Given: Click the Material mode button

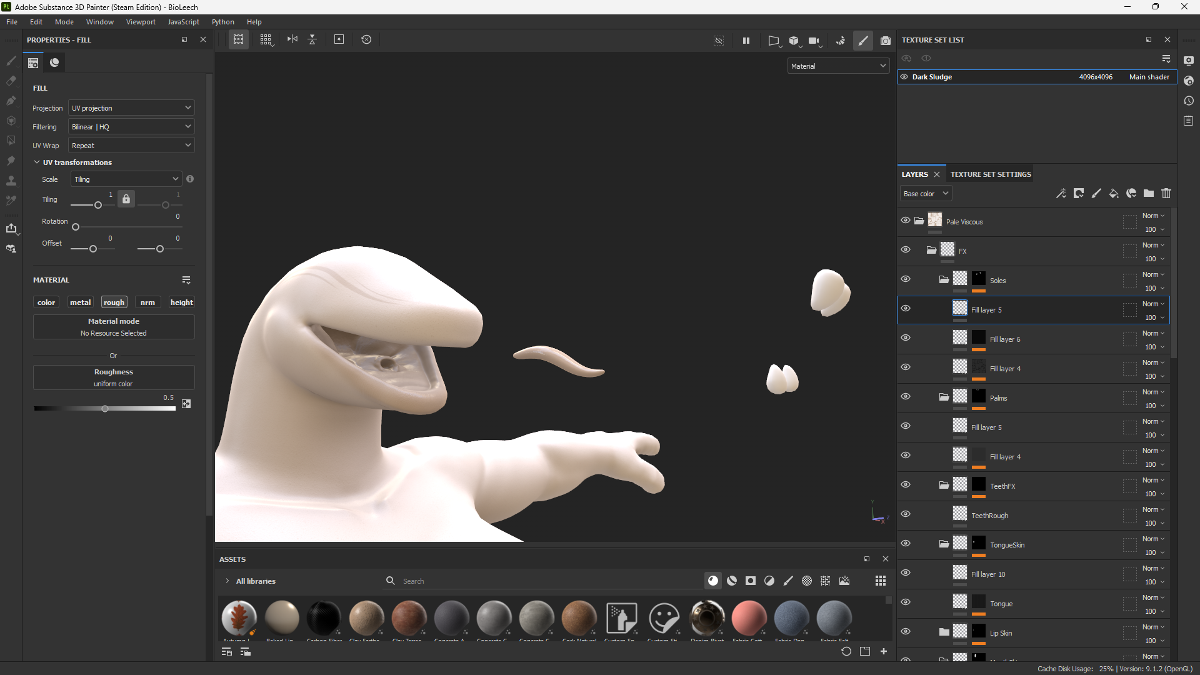Looking at the screenshot, I should coord(114,327).
